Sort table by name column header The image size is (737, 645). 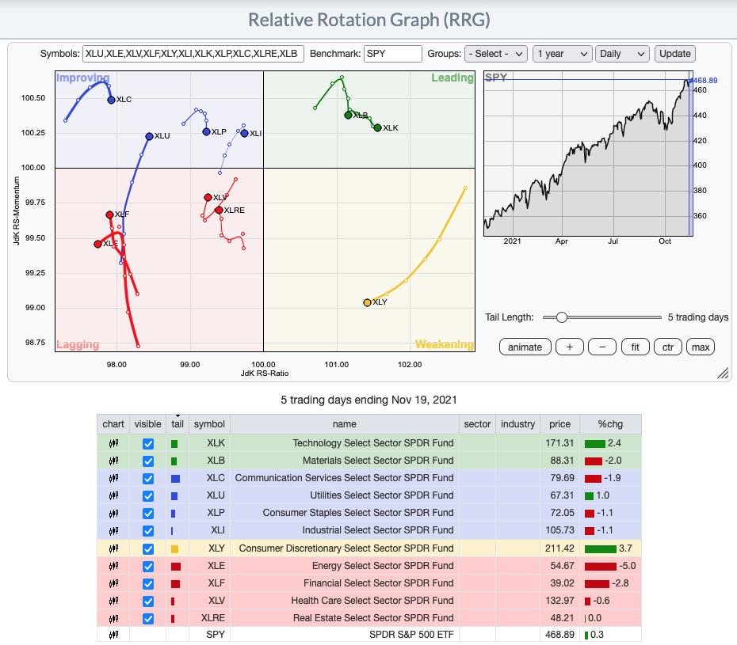click(345, 424)
